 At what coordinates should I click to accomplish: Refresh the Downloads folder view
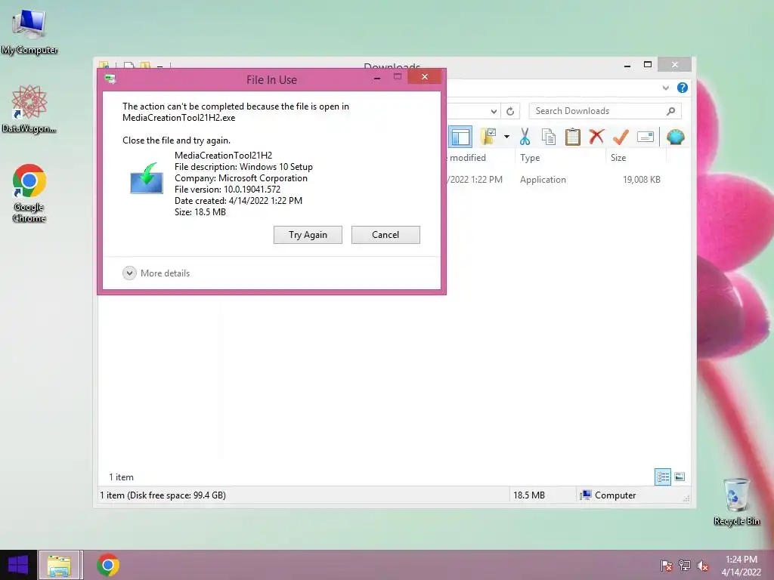click(x=510, y=112)
